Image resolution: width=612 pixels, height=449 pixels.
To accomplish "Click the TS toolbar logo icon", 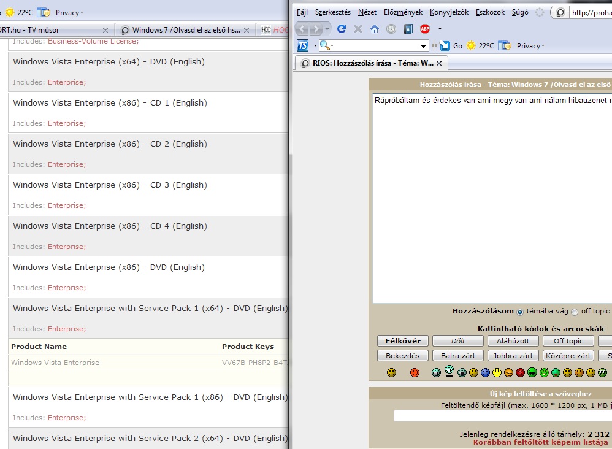I will (x=303, y=45).
